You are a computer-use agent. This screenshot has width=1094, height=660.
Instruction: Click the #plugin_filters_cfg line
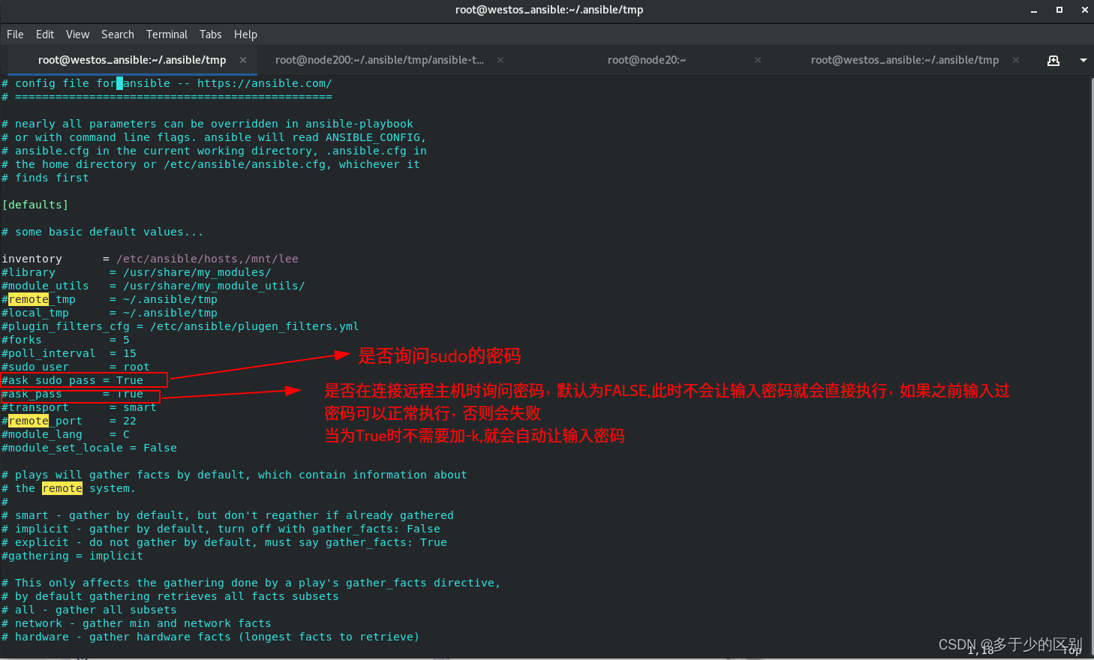pyautogui.click(x=180, y=326)
